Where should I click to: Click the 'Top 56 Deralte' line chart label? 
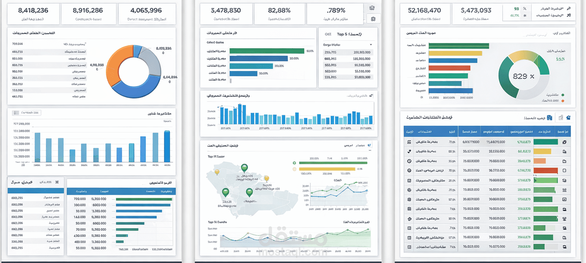(217, 222)
